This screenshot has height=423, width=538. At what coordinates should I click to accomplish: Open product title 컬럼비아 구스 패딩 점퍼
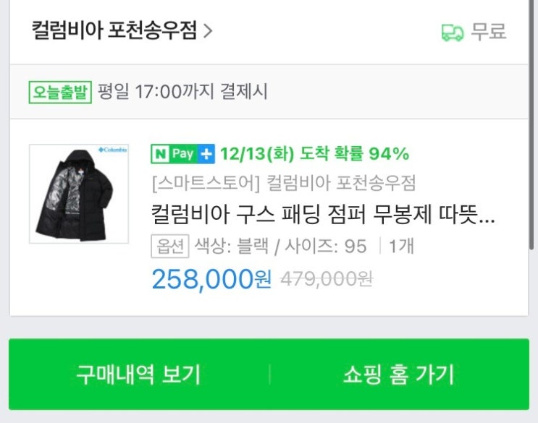tap(322, 215)
